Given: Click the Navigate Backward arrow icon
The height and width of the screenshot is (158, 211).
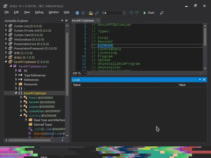Looking at the screenshot, I should pyautogui.click(x=77, y=13).
